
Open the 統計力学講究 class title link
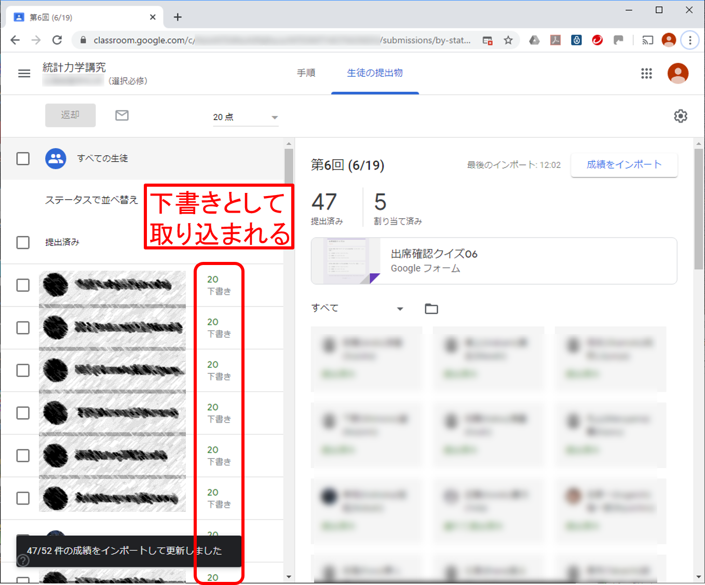[74, 67]
